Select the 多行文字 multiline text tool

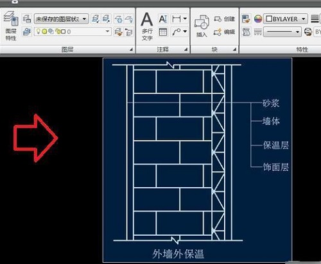(147, 26)
